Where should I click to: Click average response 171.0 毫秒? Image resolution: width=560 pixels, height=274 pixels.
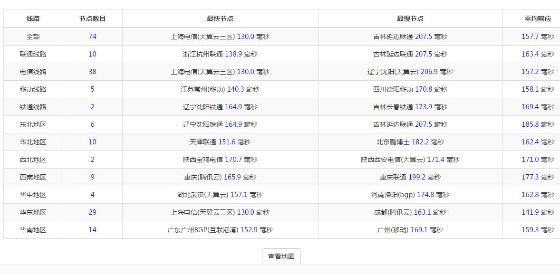click(538, 160)
